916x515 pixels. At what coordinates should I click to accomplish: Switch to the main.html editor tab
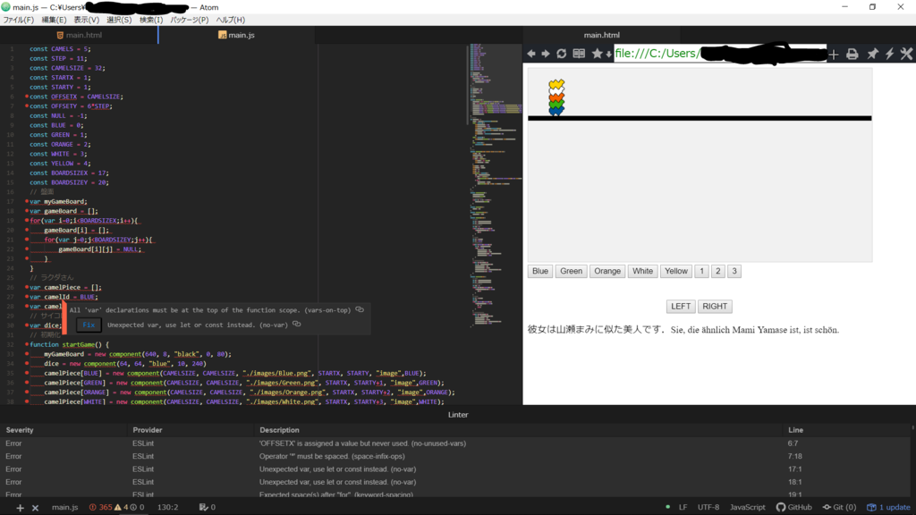coord(79,35)
